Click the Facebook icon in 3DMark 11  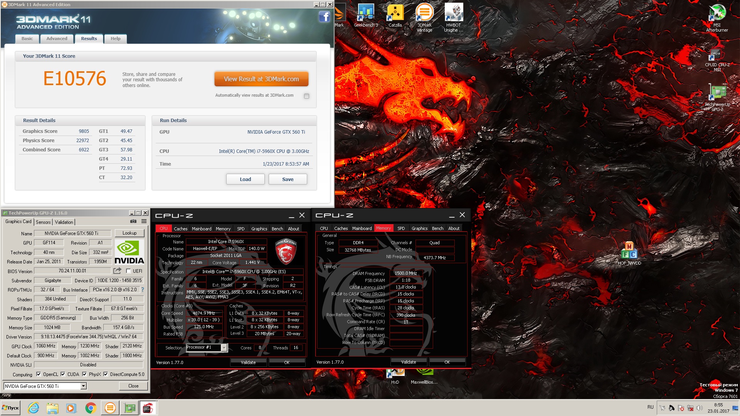click(324, 17)
